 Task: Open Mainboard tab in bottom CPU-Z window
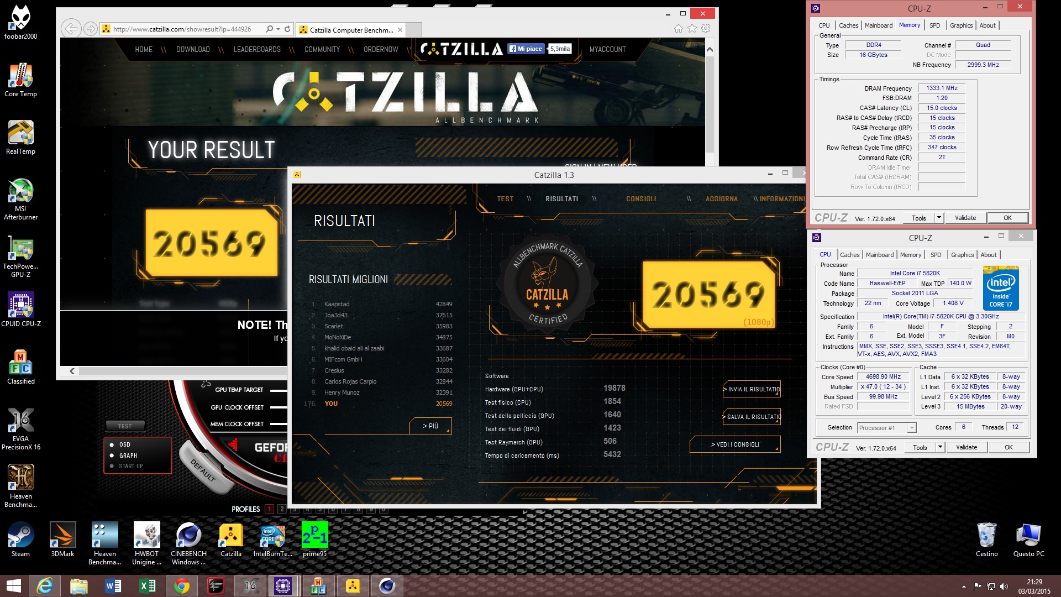click(880, 255)
